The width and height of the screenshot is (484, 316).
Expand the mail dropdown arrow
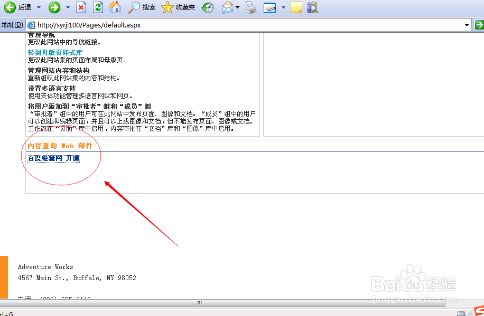(237, 7)
